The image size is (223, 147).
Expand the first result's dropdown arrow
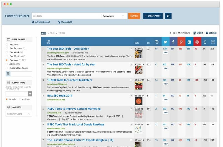pyautogui.click(x=131, y=49)
